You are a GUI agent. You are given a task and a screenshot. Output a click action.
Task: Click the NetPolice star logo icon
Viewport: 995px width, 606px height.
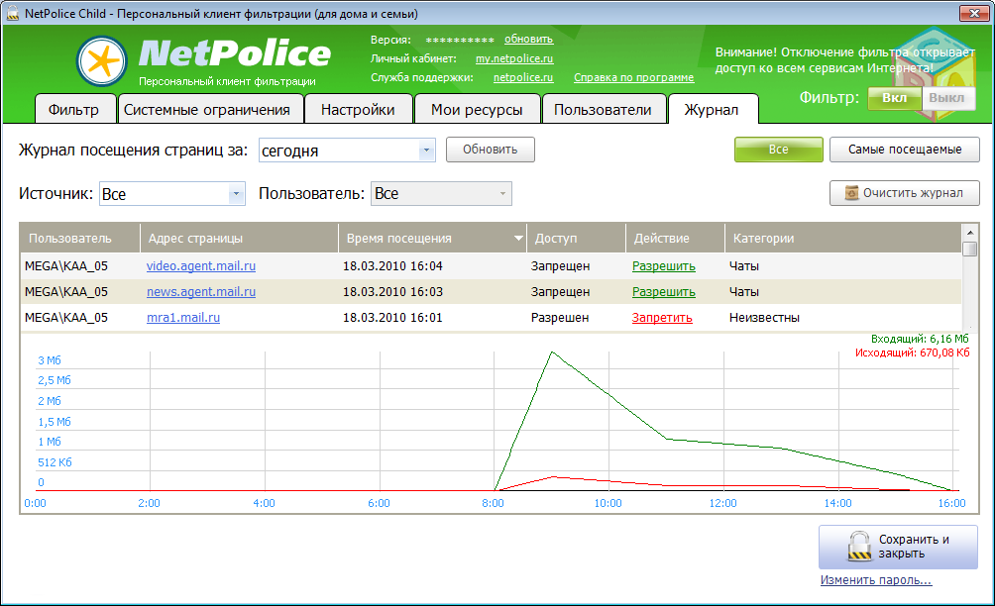tap(102, 61)
